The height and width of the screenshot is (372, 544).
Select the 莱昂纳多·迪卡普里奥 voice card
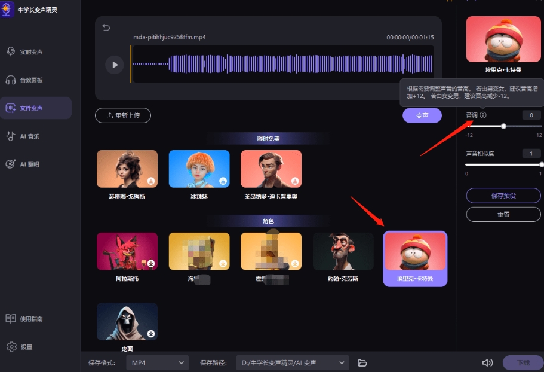(271, 175)
